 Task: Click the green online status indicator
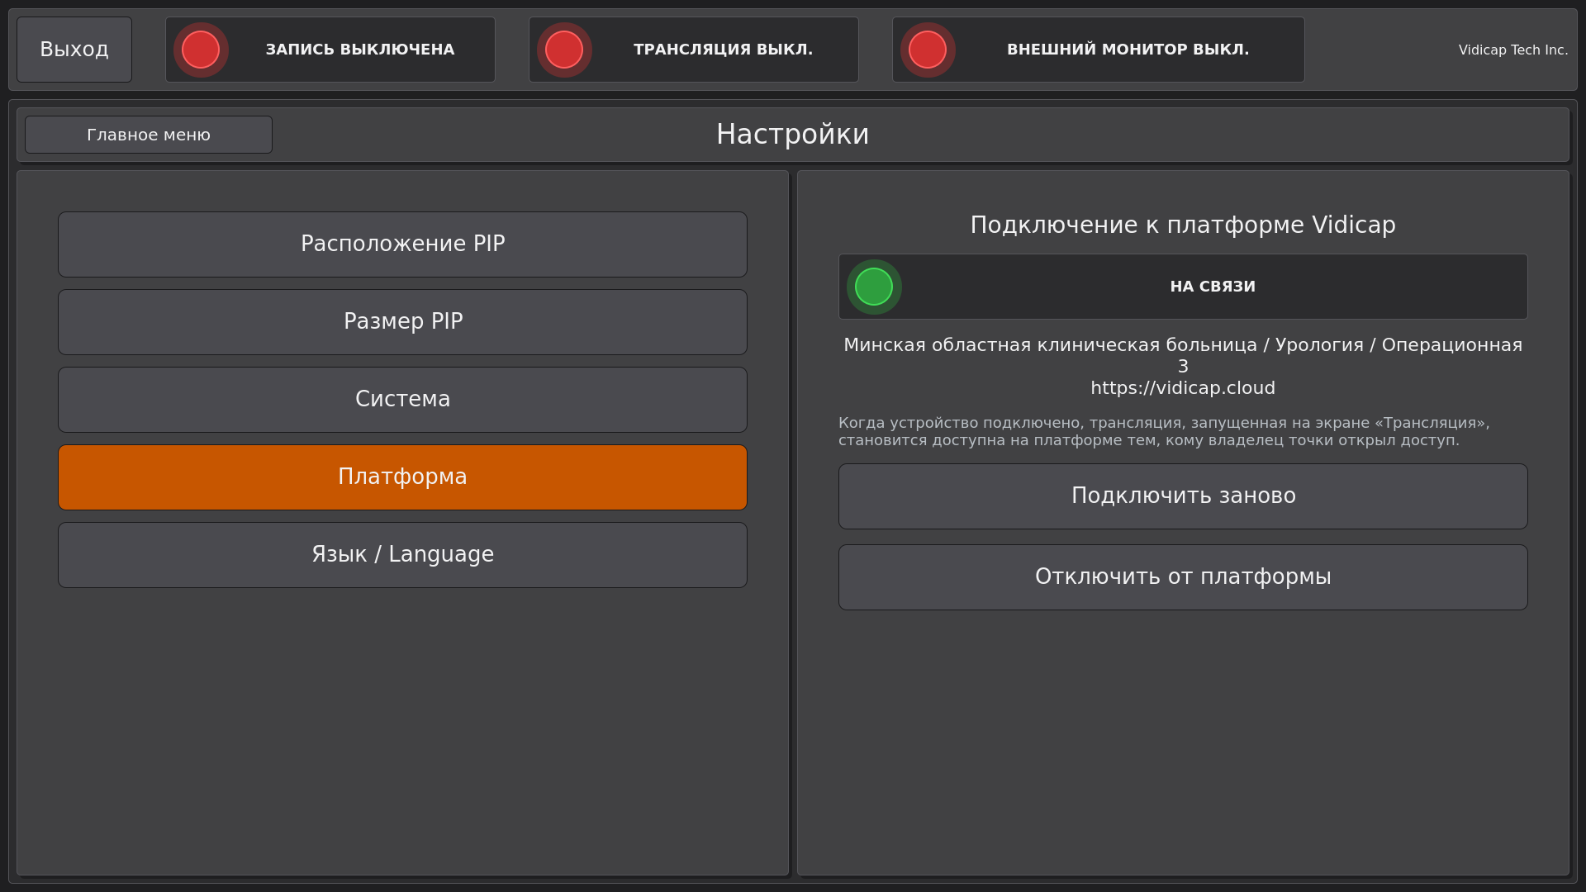pyautogui.click(x=874, y=287)
